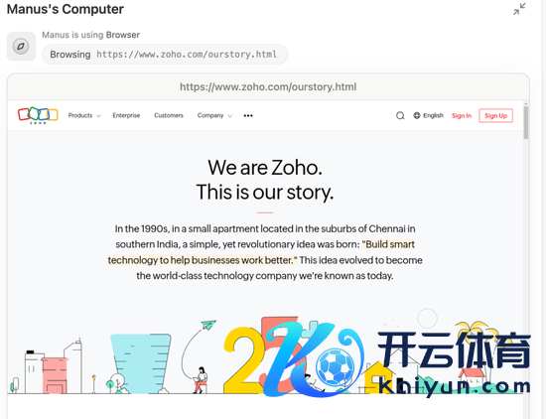
Task: Click the page scrollbar thumb
Action: click(x=526, y=122)
